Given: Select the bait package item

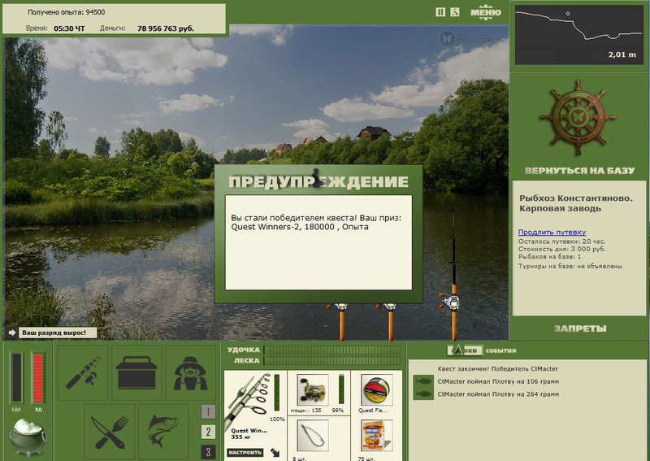Looking at the screenshot, I should pos(376,435).
